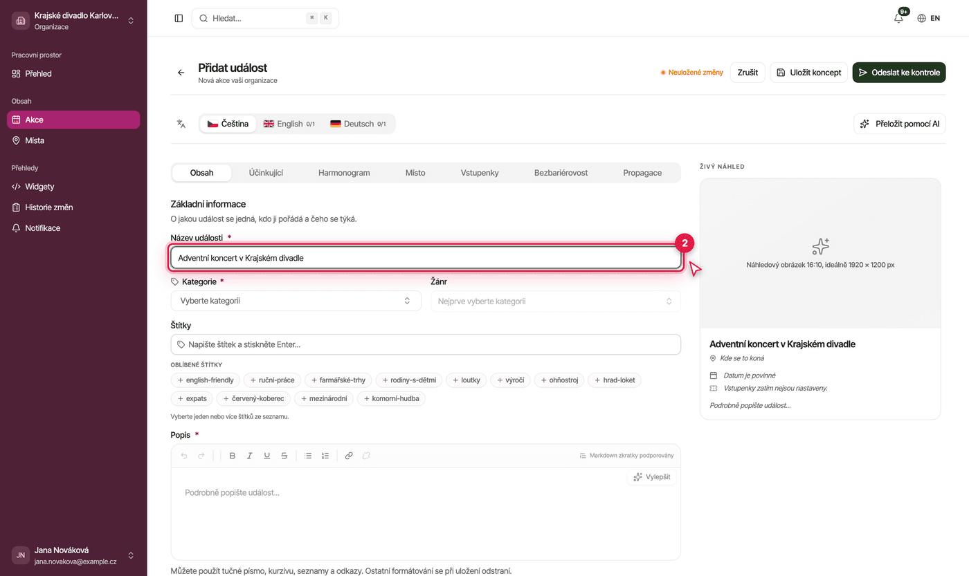969x576 pixels.
Task: Toggle italic formatting in the Popis editor
Action: tap(250, 456)
